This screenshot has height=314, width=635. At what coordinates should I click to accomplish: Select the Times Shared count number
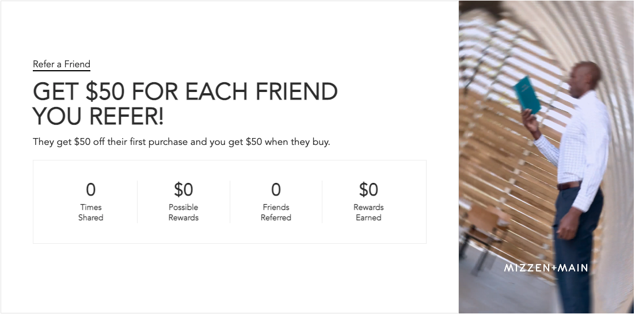tap(90, 189)
